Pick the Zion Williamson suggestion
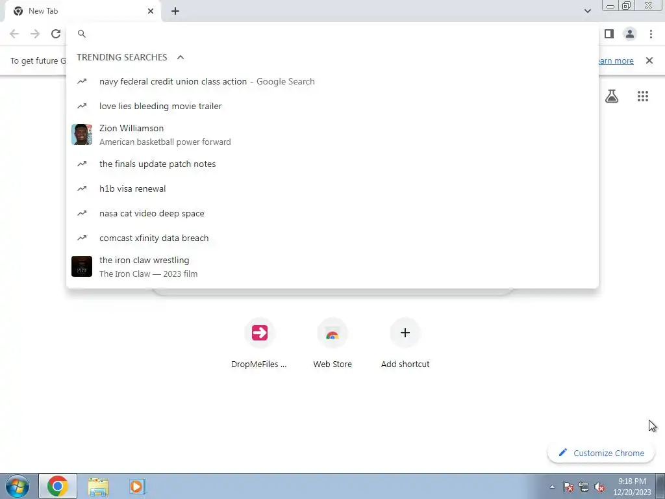The image size is (665, 499). click(332, 134)
